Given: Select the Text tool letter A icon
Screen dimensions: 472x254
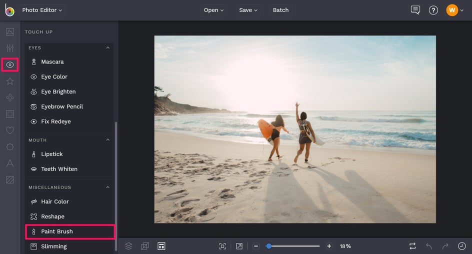Looking at the screenshot, I should 9,163.
